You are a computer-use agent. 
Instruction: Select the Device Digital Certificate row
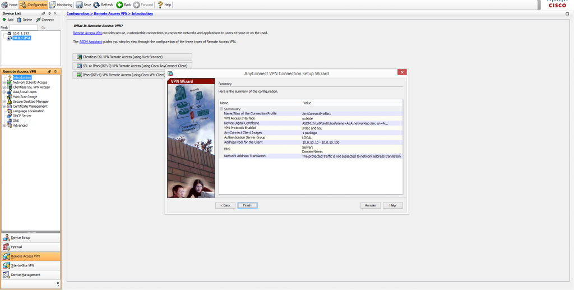[311, 123]
